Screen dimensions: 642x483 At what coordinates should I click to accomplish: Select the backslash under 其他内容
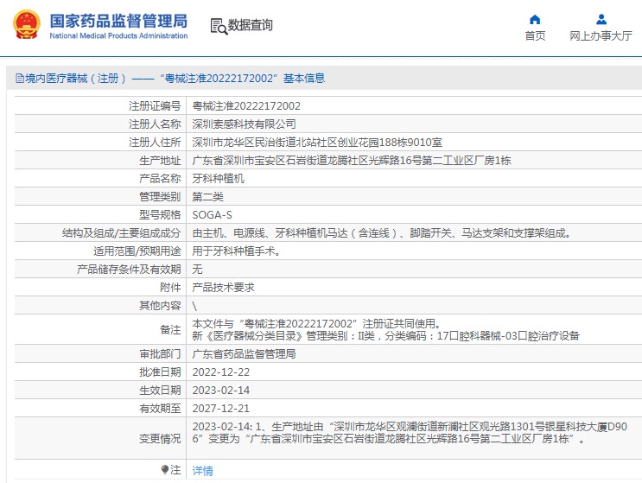(x=194, y=305)
